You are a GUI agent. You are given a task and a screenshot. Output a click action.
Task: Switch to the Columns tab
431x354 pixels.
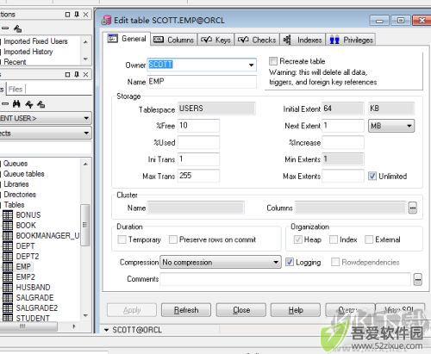(x=174, y=40)
